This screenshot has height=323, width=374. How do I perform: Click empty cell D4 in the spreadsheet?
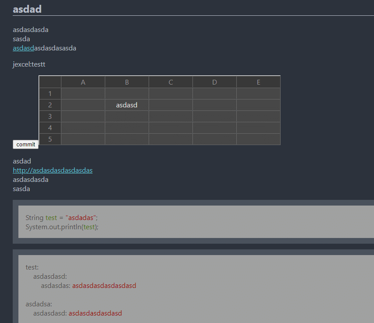pyautogui.click(x=215, y=128)
